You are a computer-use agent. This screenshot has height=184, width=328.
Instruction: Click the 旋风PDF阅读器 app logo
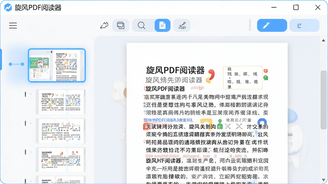[8, 8]
